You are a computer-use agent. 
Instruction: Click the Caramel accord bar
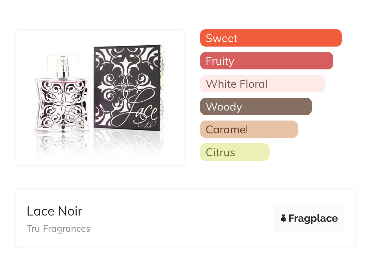click(x=249, y=129)
